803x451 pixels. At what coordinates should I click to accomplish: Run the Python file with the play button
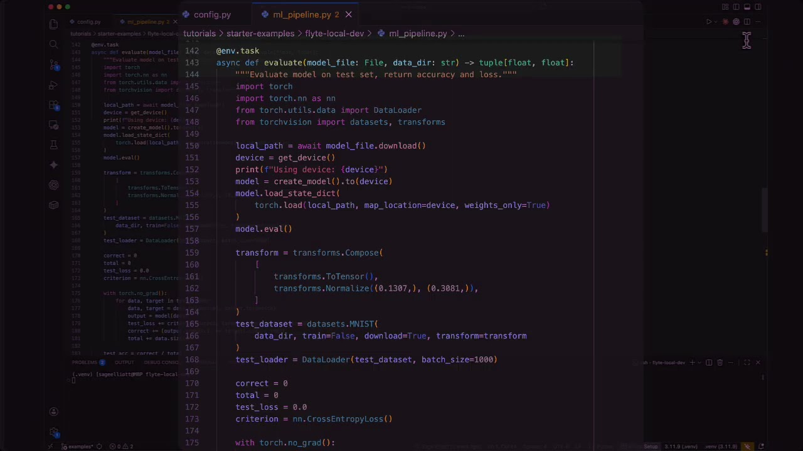pos(709,21)
